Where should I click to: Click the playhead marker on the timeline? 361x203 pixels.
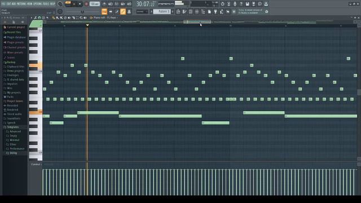click(x=87, y=25)
